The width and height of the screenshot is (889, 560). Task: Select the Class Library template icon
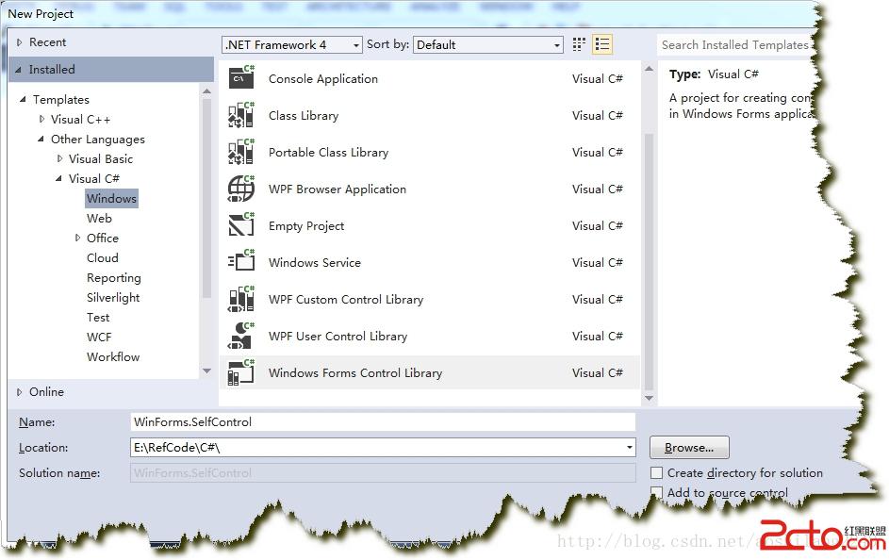[241, 115]
